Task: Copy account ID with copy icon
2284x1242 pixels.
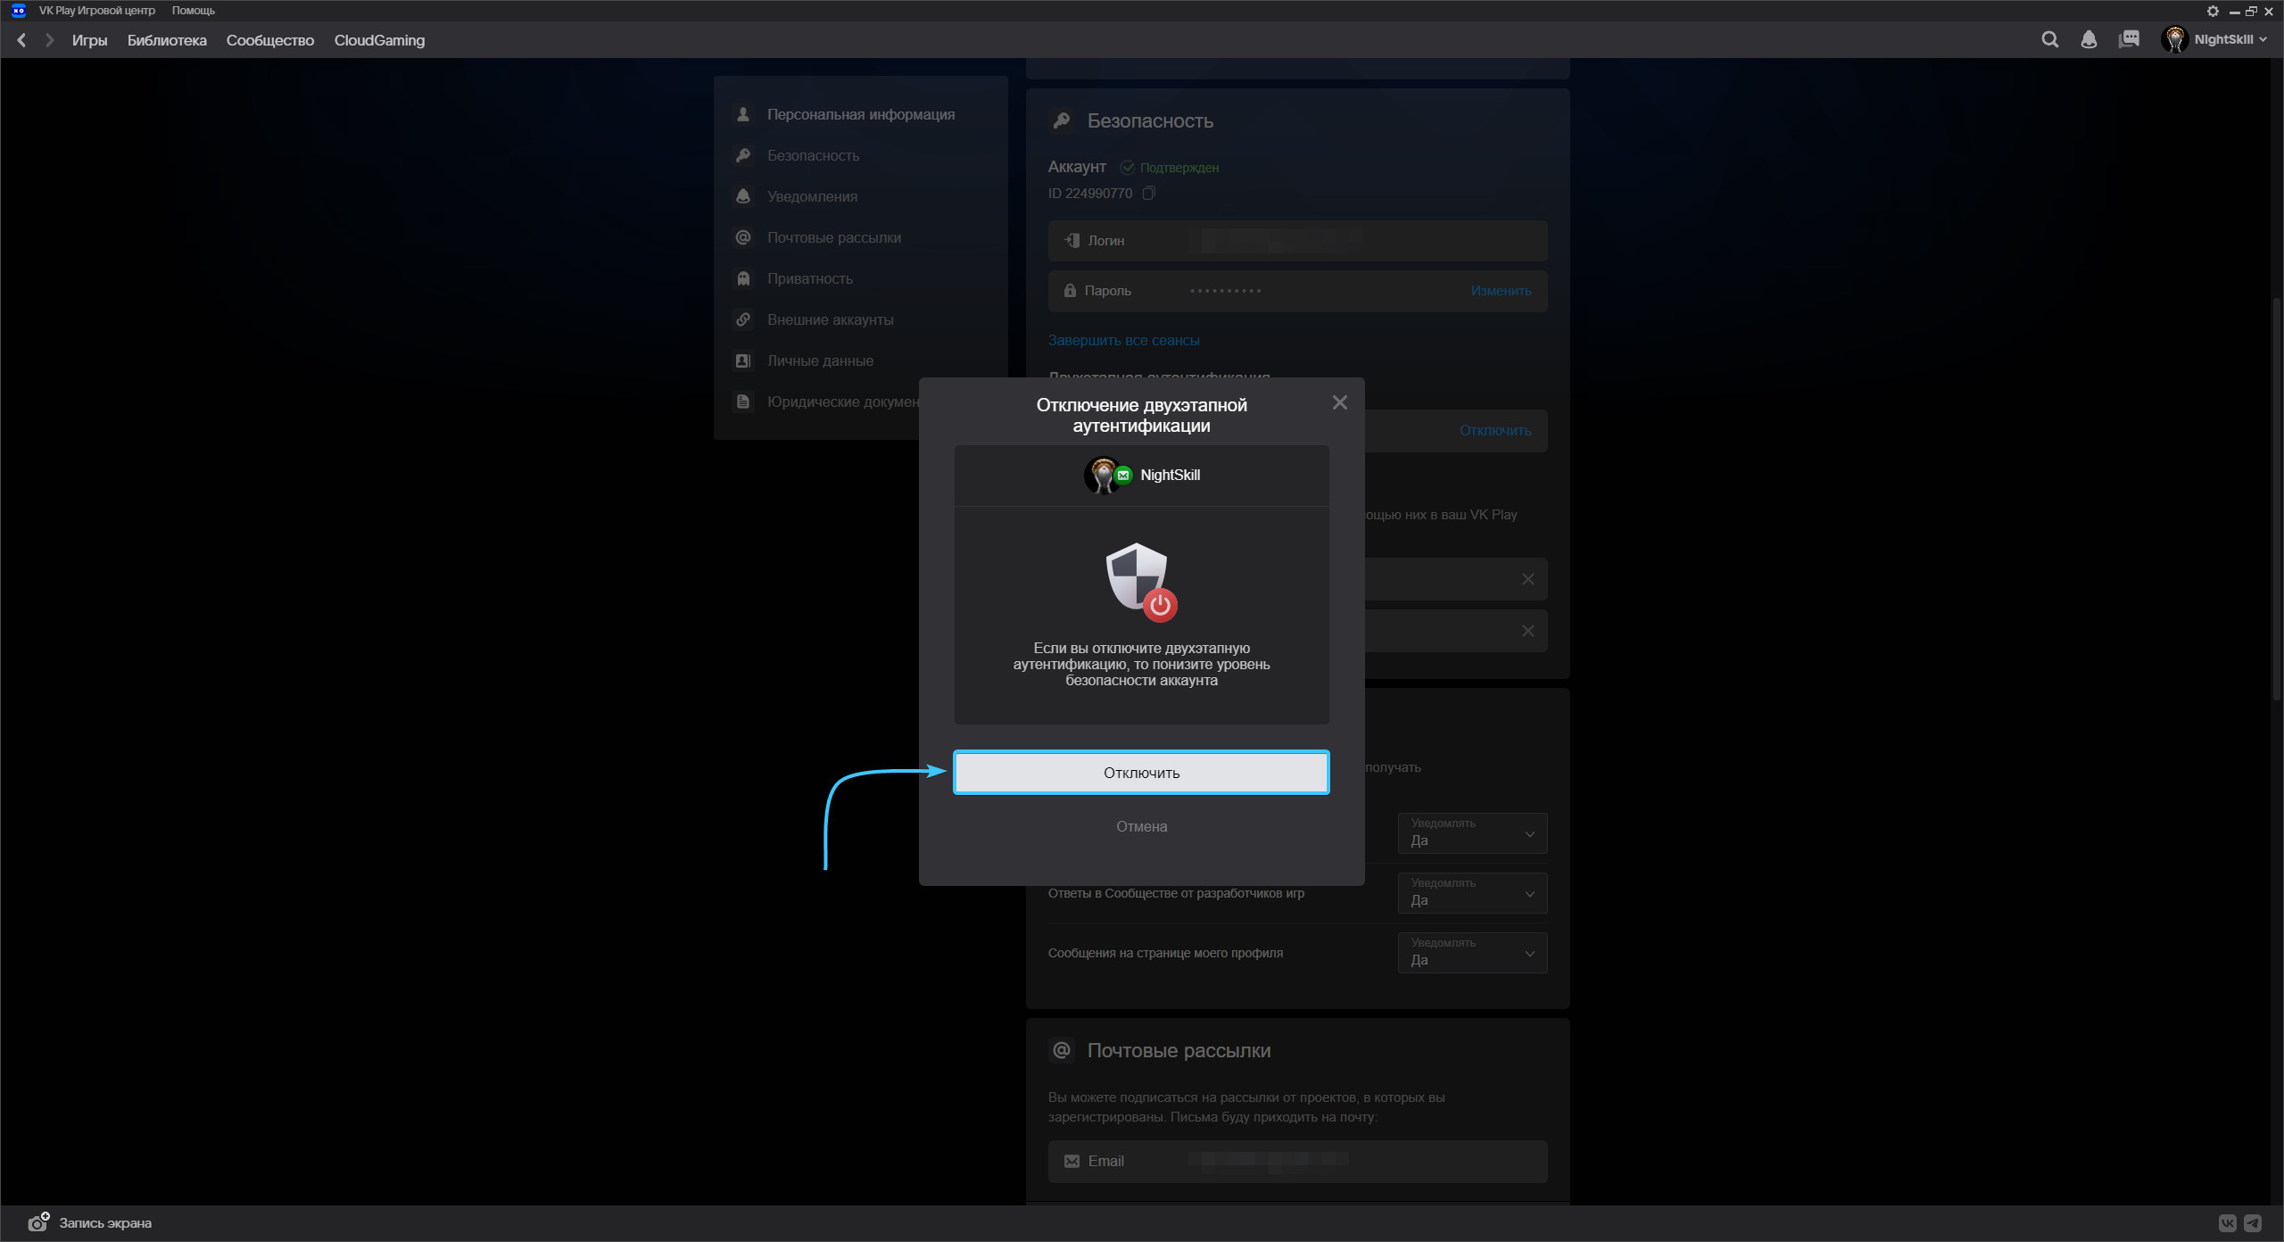Action: pyautogui.click(x=1148, y=193)
